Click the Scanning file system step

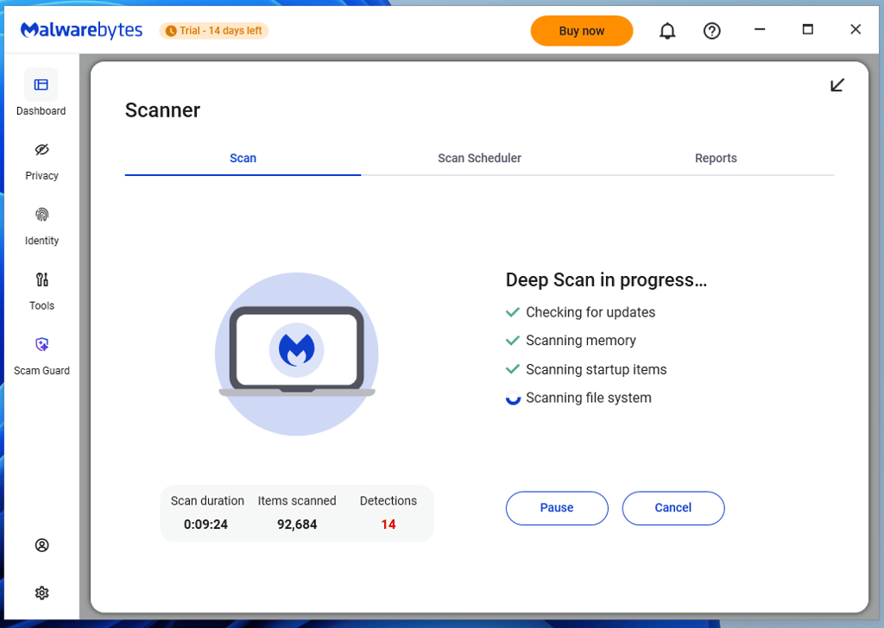[589, 399]
